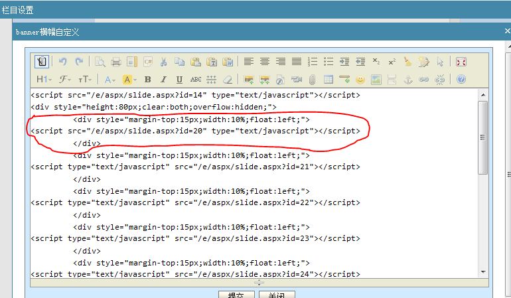
Task: Decrease indent
Action: point(360,62)
